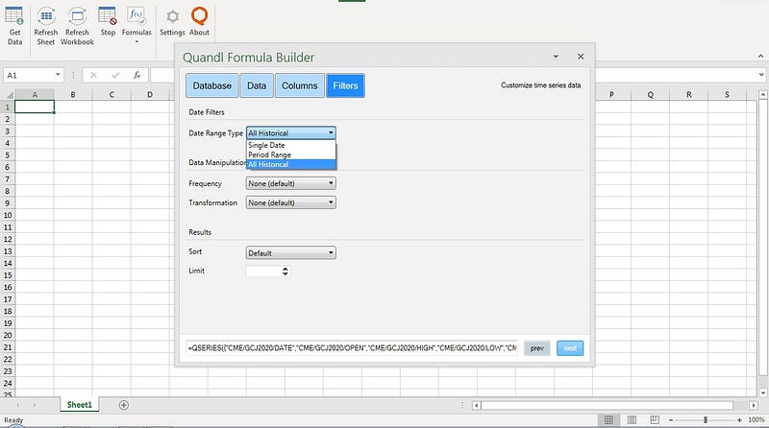Open the Name Box dropdown
Viewport: 769px width, 428px height.
click(x=58, y=75)
